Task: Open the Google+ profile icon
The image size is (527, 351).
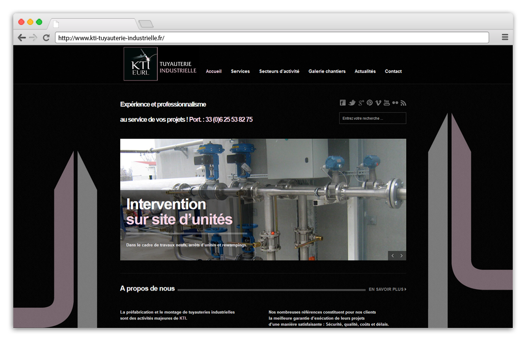Action: pyautogui.click(x=361, y=103)
